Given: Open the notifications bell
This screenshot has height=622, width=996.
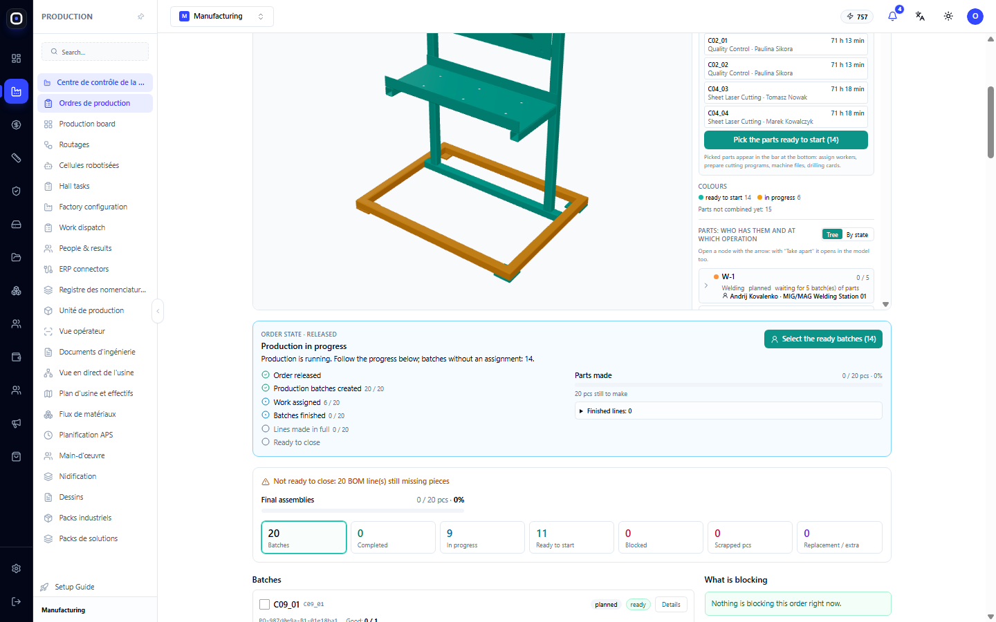Looking at the screenshot, I should [x=893, y=16].
